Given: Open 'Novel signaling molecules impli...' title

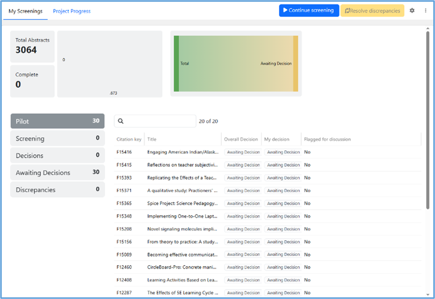Looking at the screenshot, I should (x=182, y=229).
